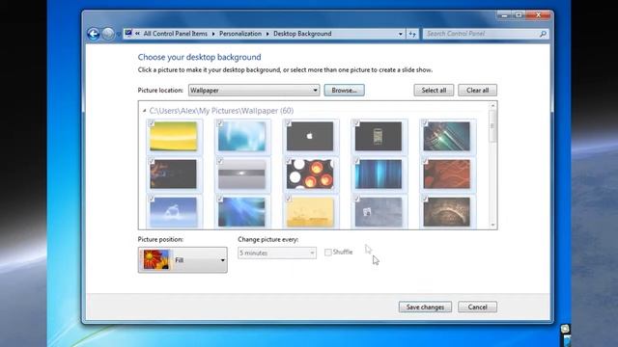Select the grey horizon glow wallpaper thumbnail
Viewport: 618px width, 347px height.
pyautogui.click(x=241, y=173)
